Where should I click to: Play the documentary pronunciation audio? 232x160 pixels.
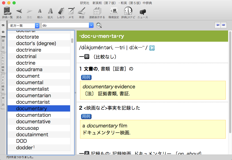coord(152,48)
